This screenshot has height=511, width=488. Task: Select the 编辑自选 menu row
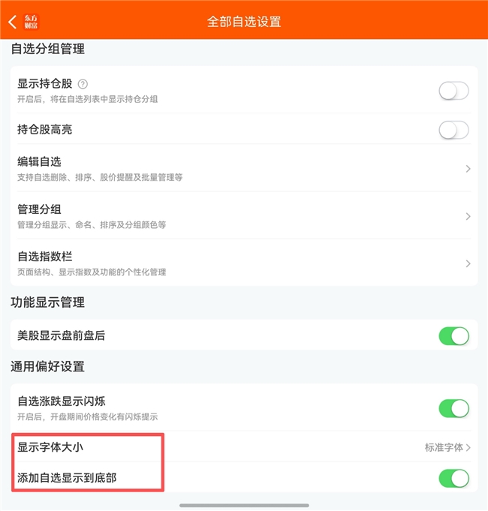[x=244, y=169]
